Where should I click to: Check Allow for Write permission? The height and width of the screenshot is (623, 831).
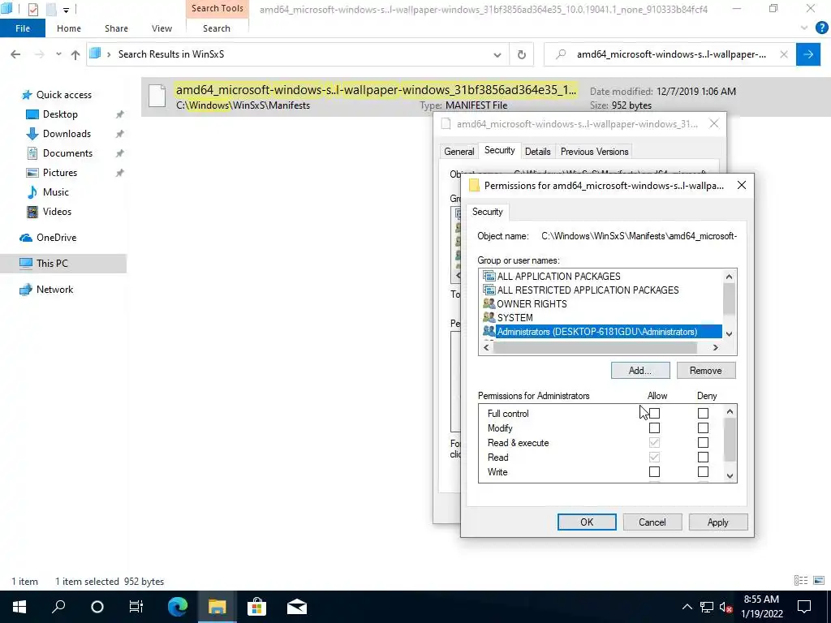click(655, 471)
